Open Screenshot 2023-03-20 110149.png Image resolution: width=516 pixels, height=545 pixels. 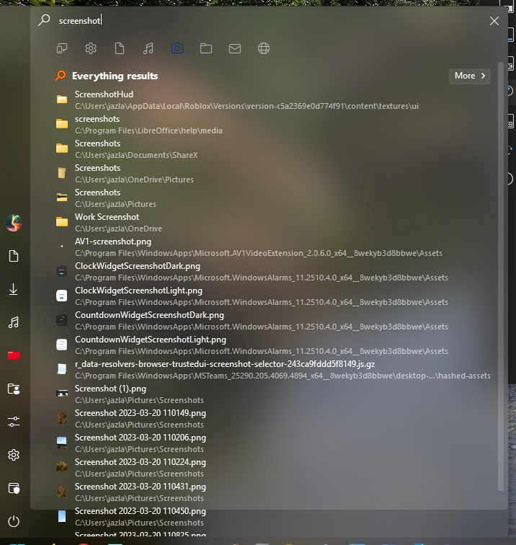coord(140,413)
